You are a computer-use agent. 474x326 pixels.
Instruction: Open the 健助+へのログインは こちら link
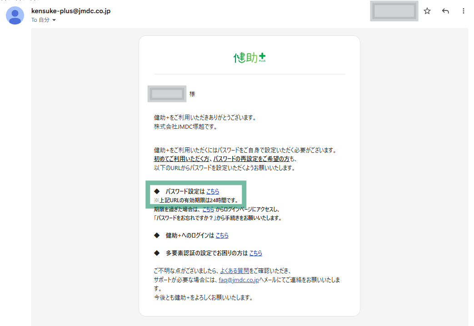tap(222, 235)
